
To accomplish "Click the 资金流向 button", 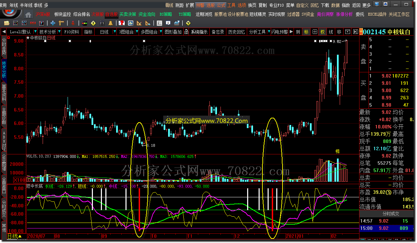I will (x=147, y=15).
